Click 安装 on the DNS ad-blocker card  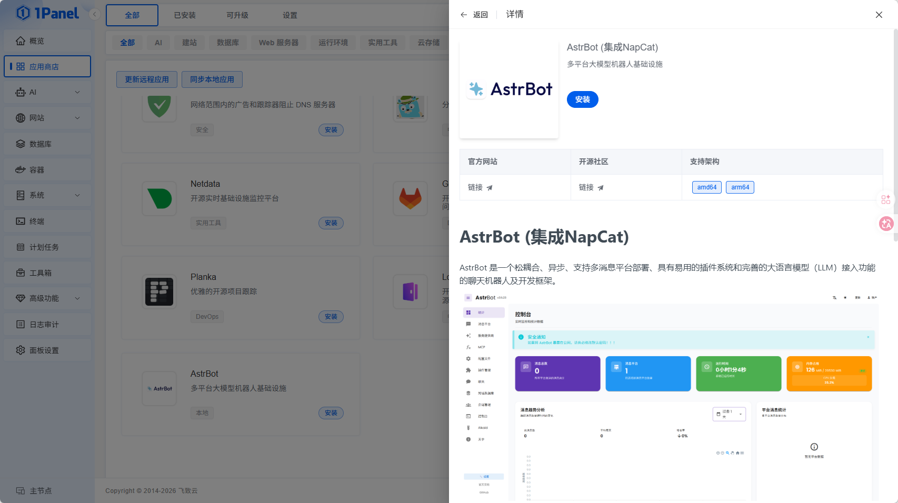[x=331, y=130]
